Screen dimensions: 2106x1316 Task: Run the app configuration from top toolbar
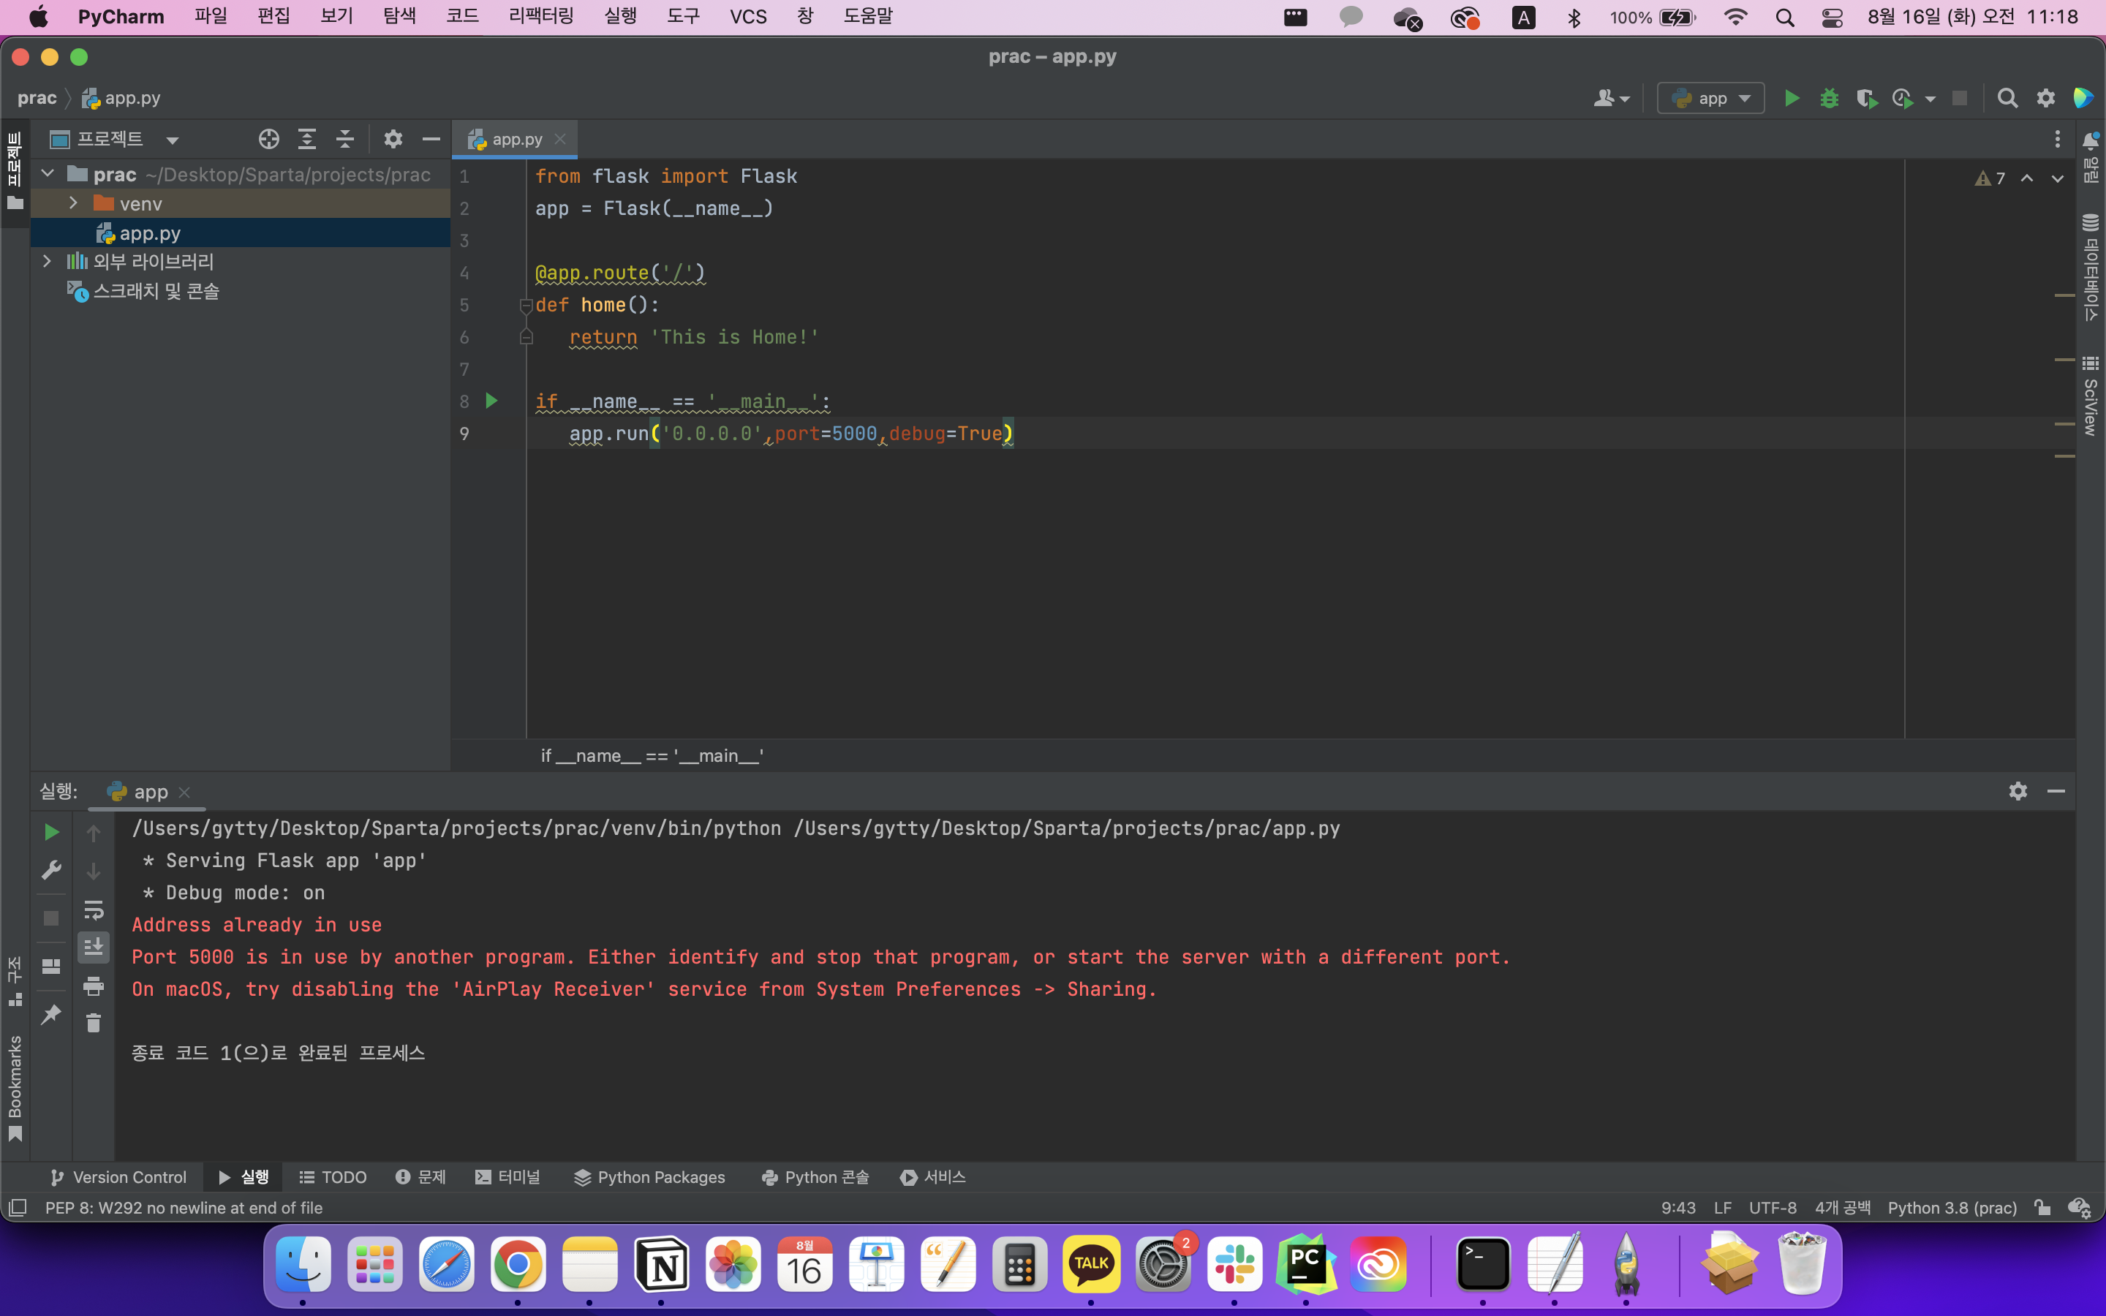pyautogui.click(x=1791, y=99)
